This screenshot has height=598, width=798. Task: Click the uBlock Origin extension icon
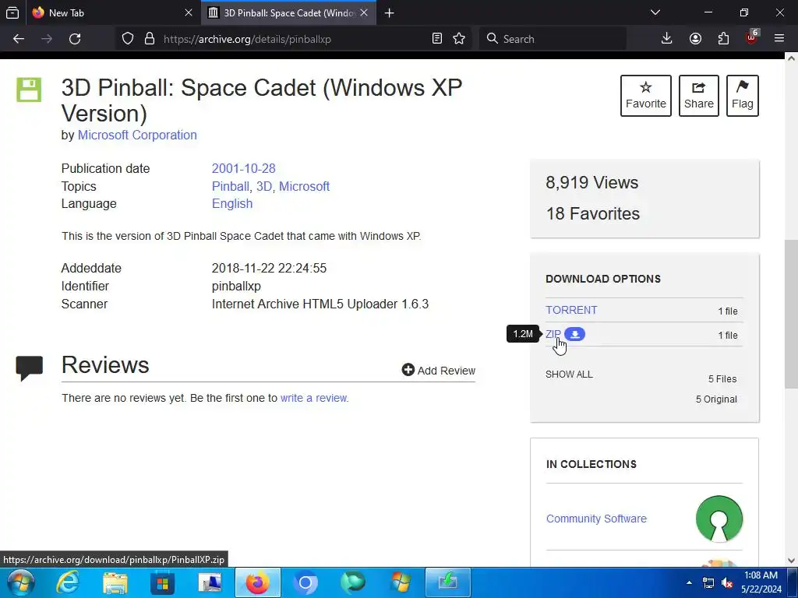pyautogui.click(x=752, y=38)
